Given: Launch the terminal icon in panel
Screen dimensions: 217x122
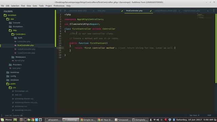Looking at the screenshot, I should click(25, 120).
